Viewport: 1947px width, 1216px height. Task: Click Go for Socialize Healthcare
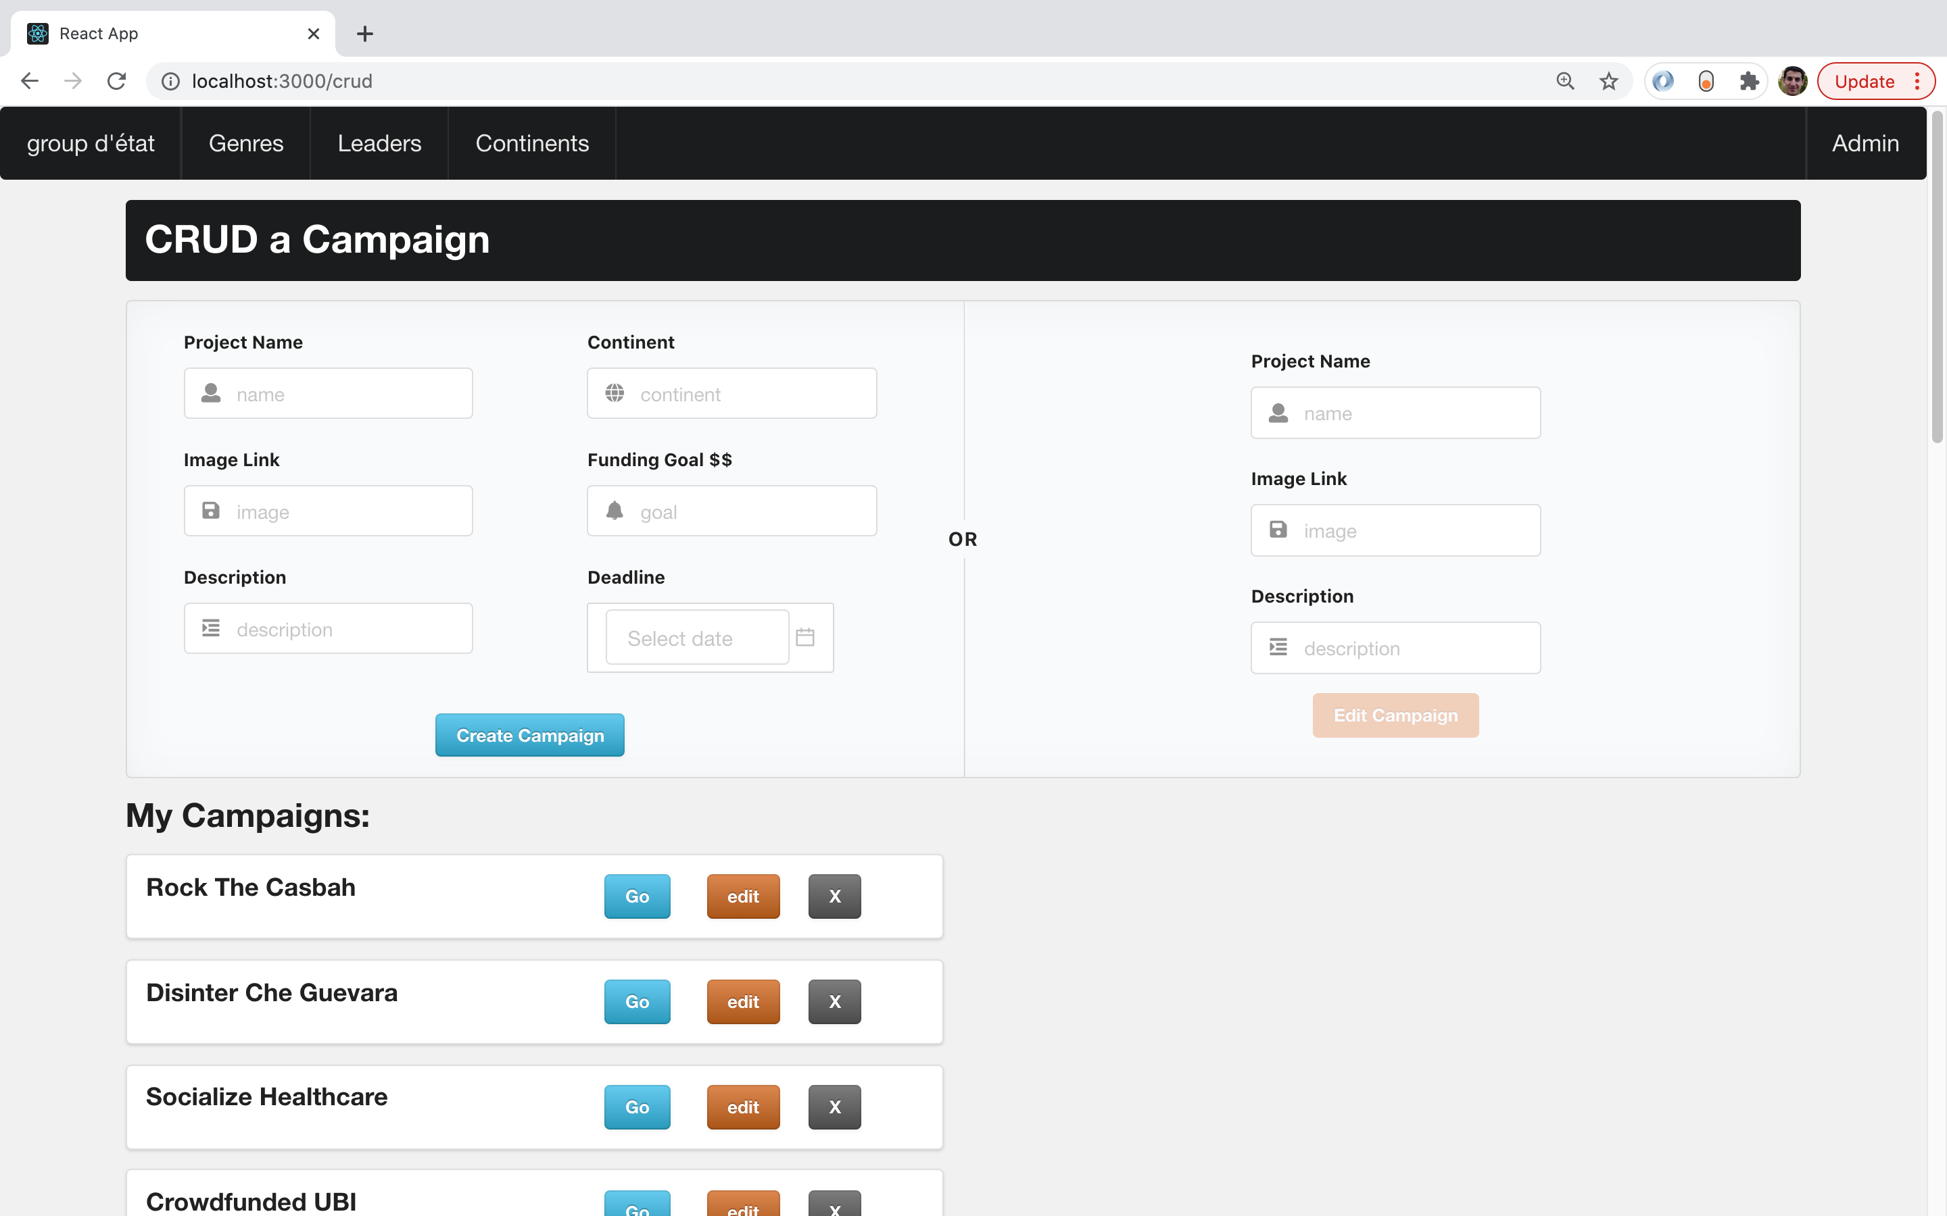coord(638,1107)
